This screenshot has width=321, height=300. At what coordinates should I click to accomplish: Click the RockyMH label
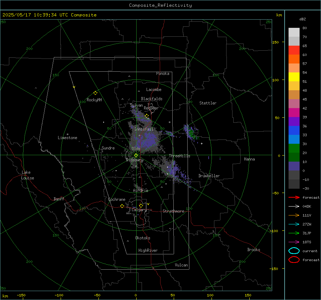click(x=94, y=100)
